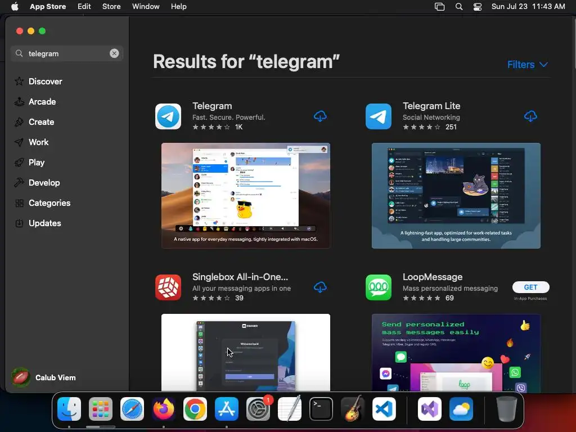Viewport: 576px width, 432px height.
Task: Launch Firefox from the Dock
Action: tap(164, 409)
